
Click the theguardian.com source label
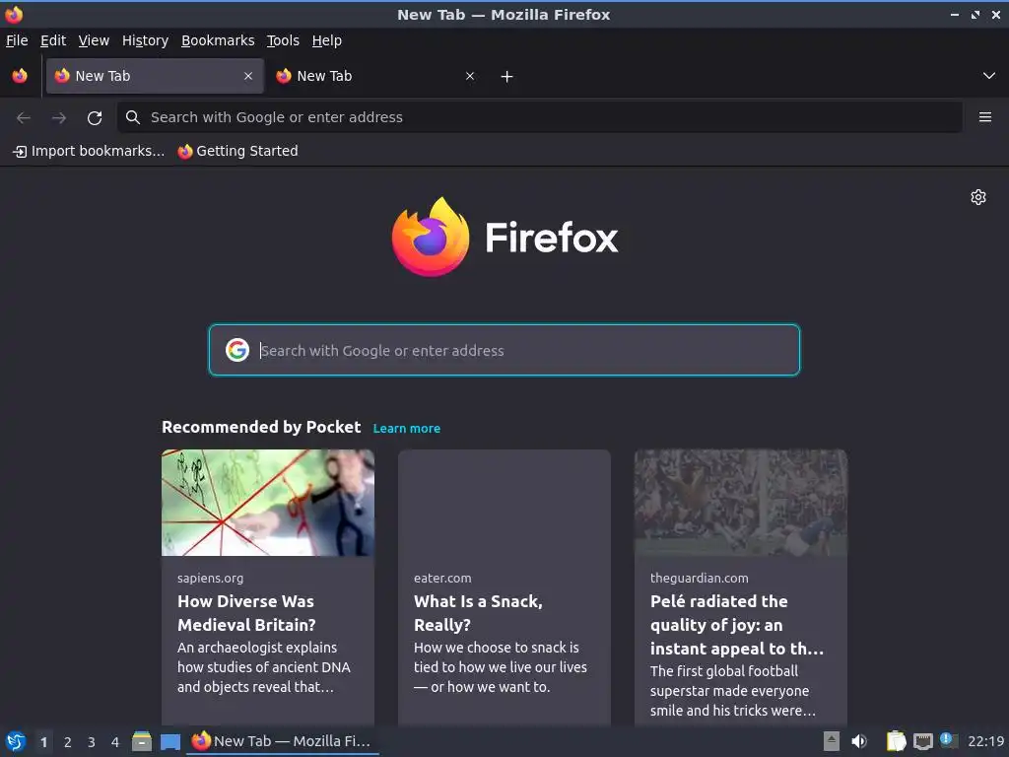(700, 578)
